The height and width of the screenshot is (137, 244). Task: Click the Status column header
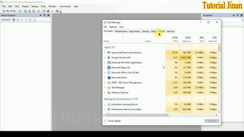tap(155, 40)
